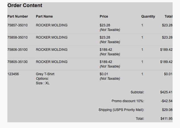The height and width of the screenshot is (128, 180).
Task: Click the Part Number column header
Action: click(18, 16)
